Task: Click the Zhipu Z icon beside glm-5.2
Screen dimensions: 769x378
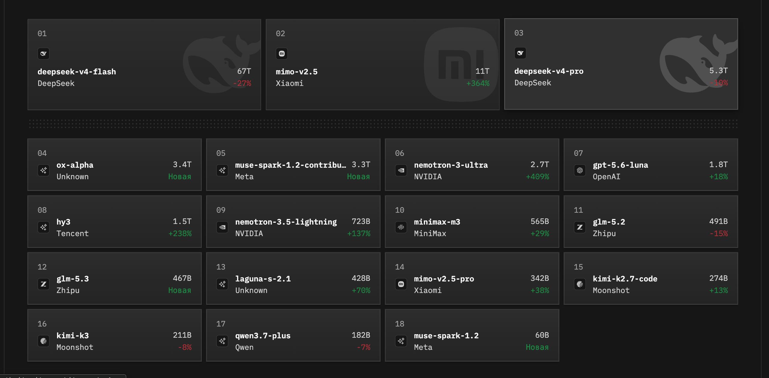Action: pyautogui.click(x=580, y=227)
